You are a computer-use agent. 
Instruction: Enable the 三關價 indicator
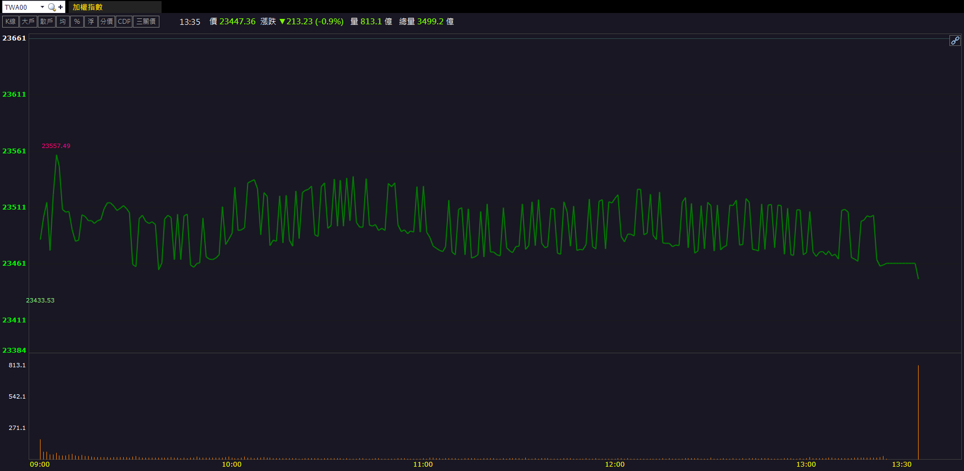coord(146,22)
